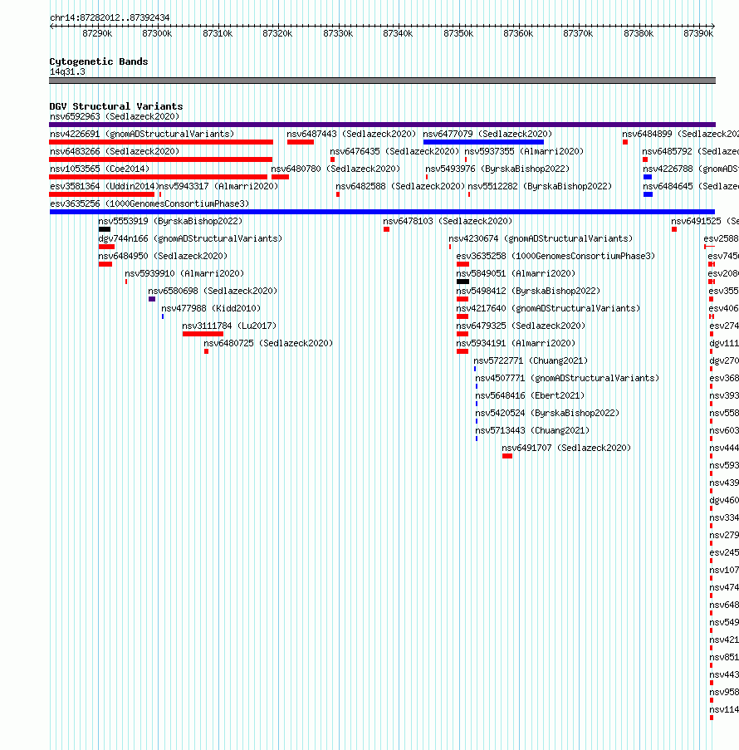The width and height of the screenshot is (739, 750).
Task: Click the purple bar under nsv6592963
Action: 382,125
